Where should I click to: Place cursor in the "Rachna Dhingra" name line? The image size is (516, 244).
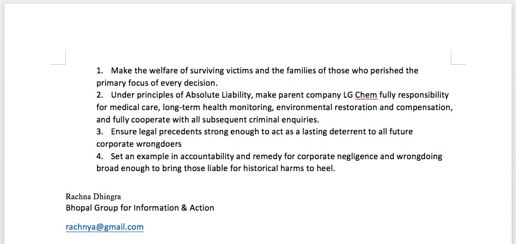(93, 197)
